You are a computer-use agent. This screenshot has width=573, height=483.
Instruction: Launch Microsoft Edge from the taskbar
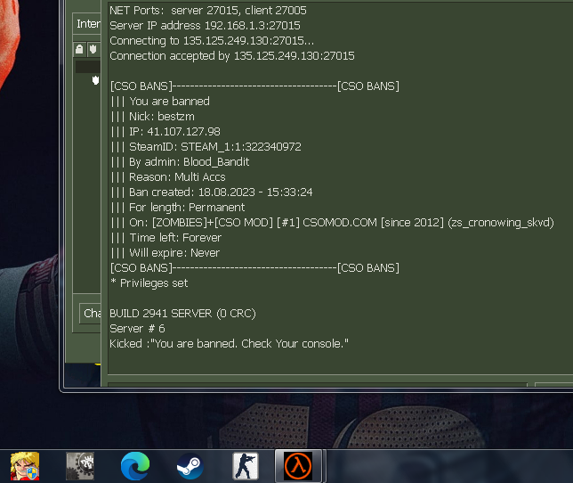135,466
